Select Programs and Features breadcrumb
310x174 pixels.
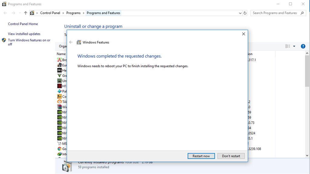coord(104,13)
